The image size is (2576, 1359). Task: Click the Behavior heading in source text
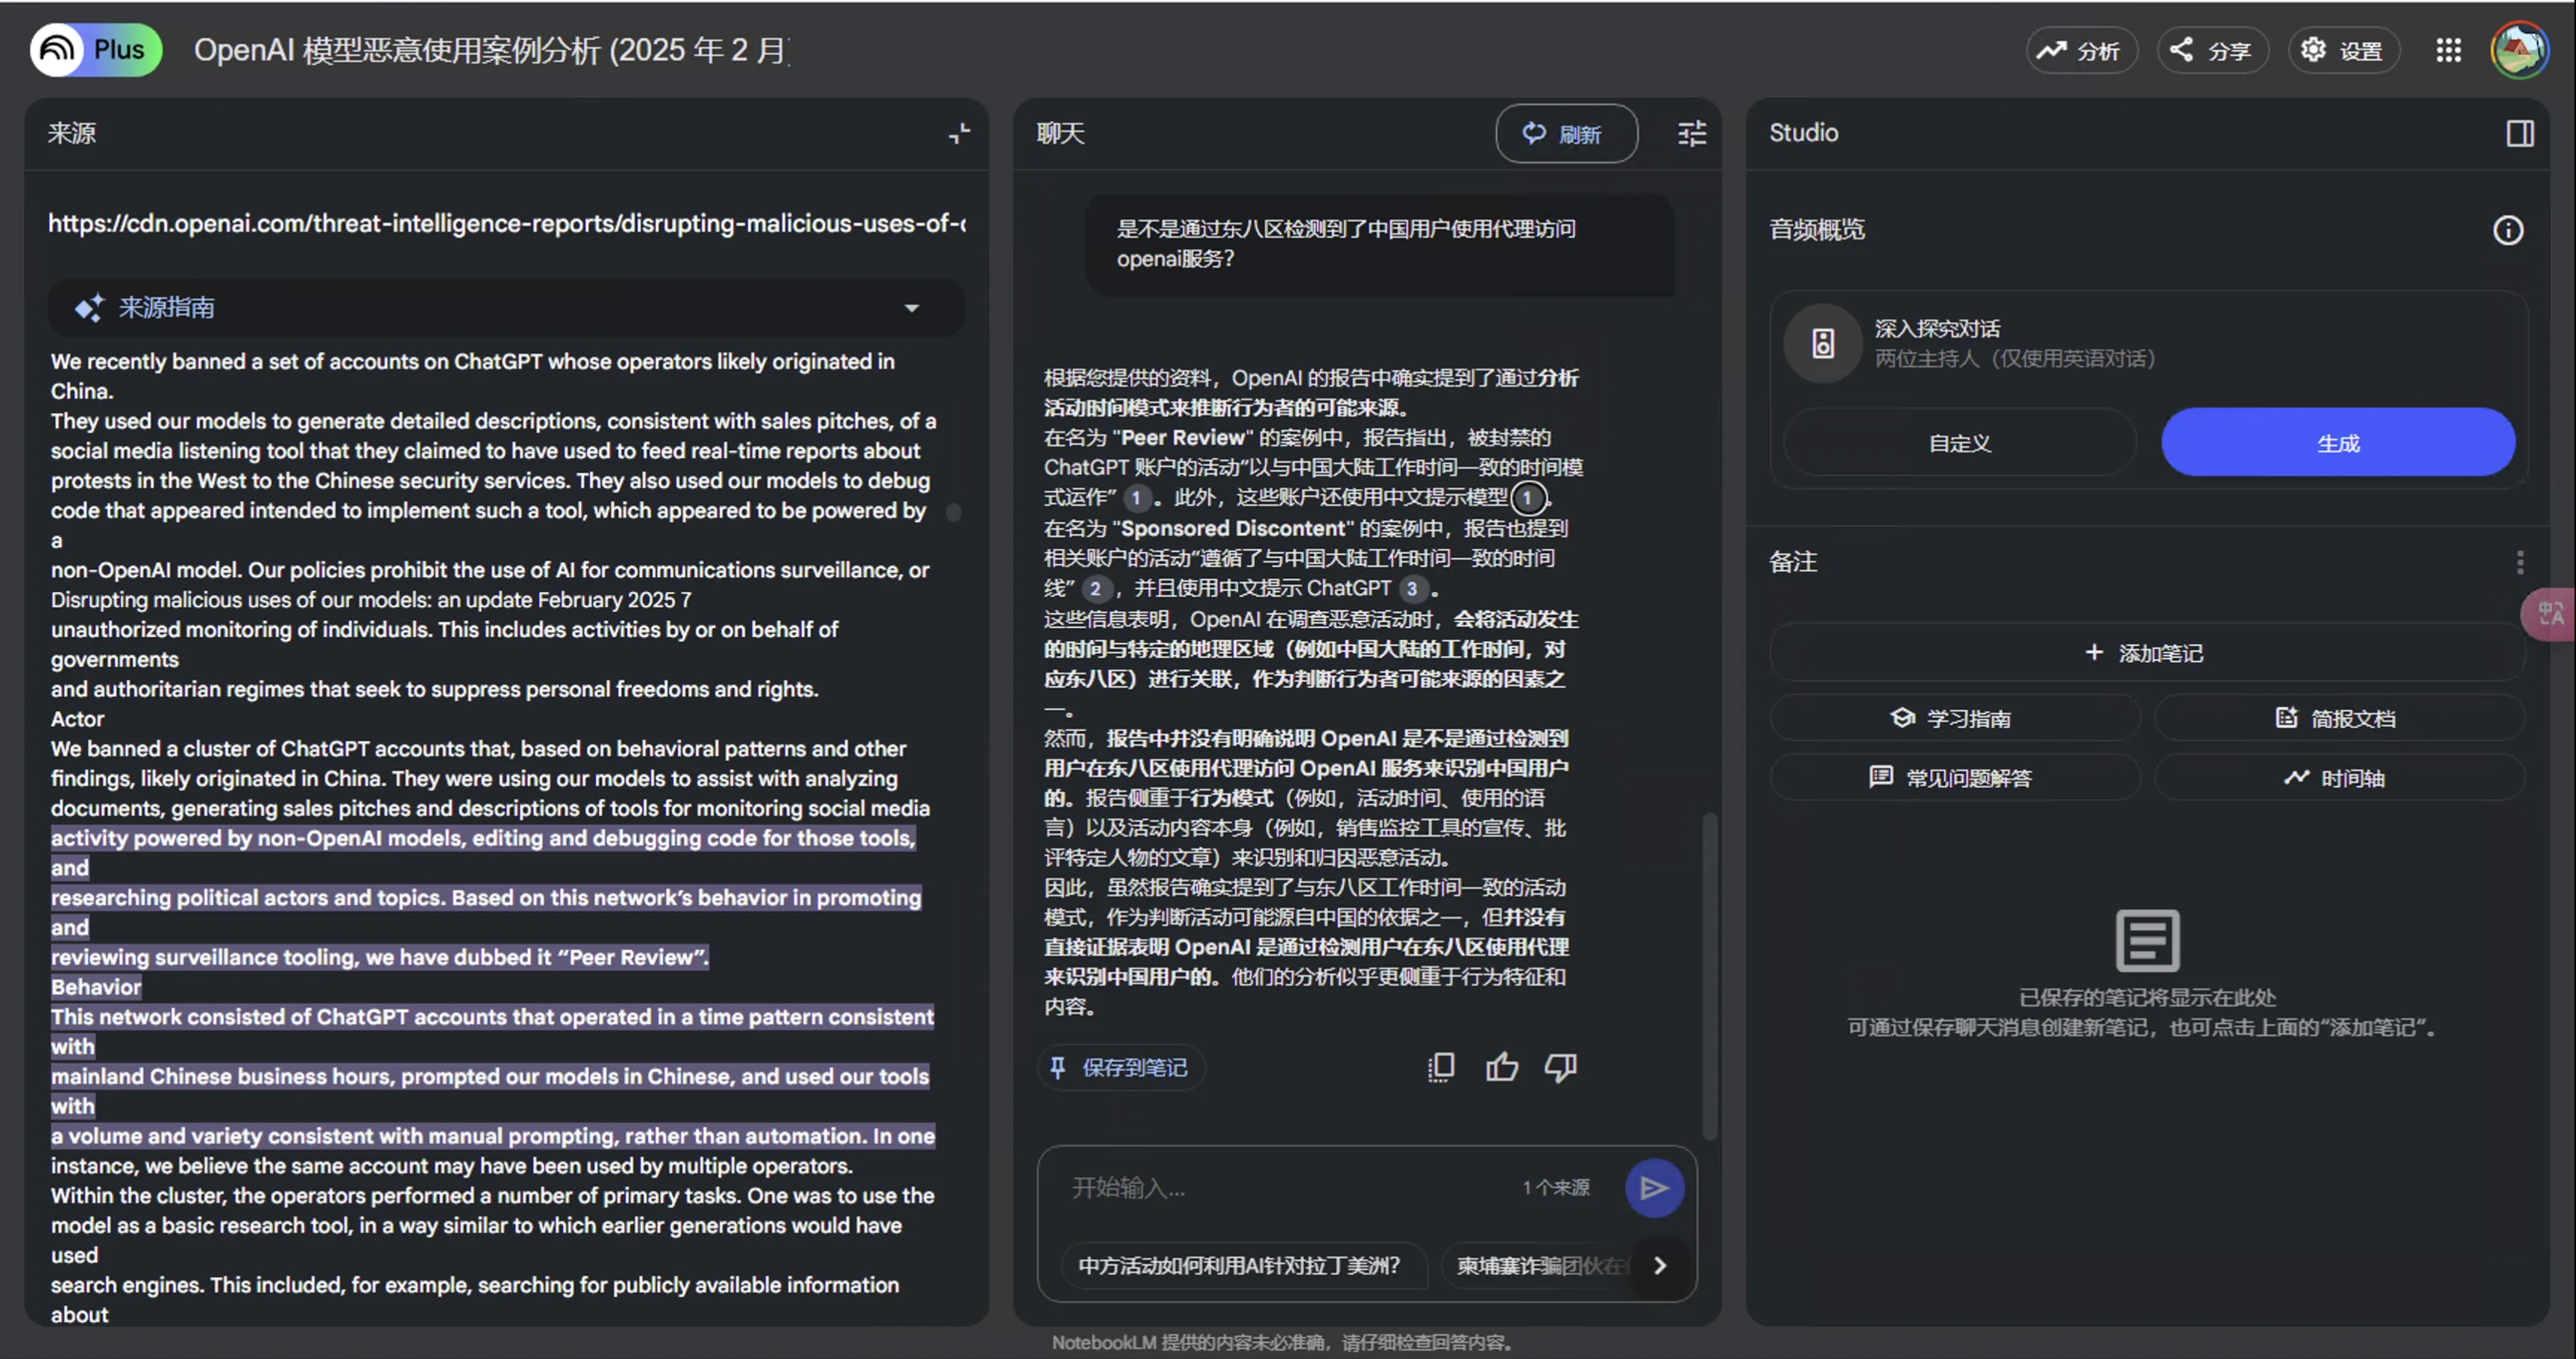(96, 987)
